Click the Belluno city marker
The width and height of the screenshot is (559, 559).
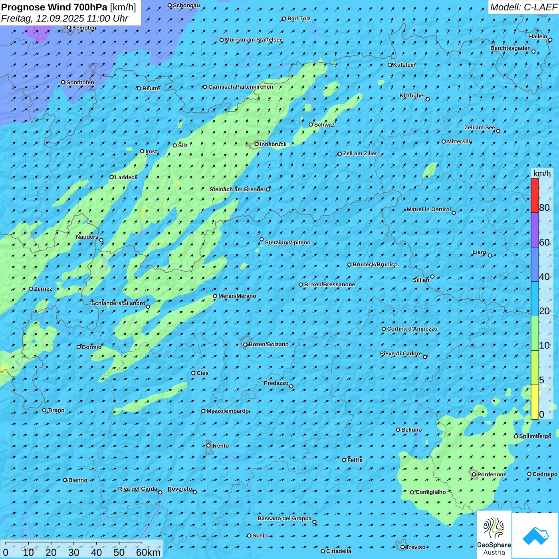click(x=398, y=430)
